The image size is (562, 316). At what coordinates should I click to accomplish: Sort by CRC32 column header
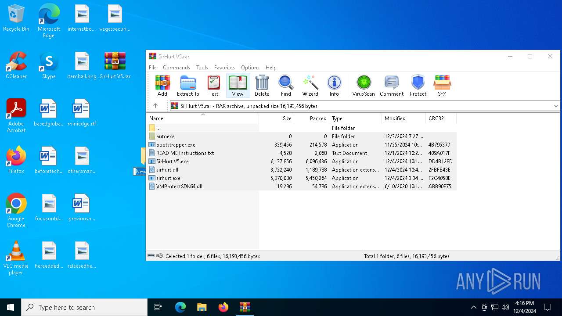441,118
